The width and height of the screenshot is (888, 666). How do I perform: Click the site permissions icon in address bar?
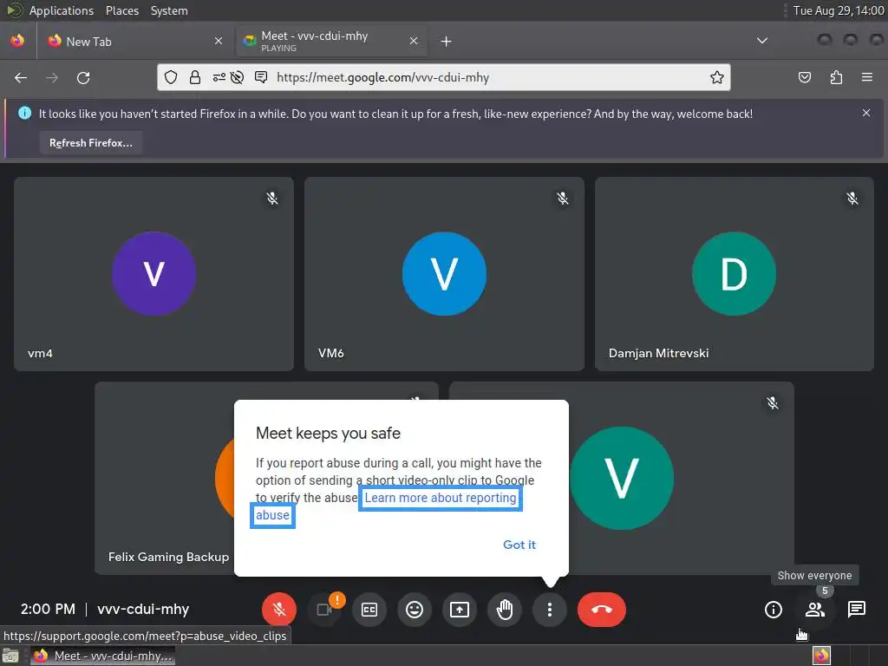click(x=219, y=77)
